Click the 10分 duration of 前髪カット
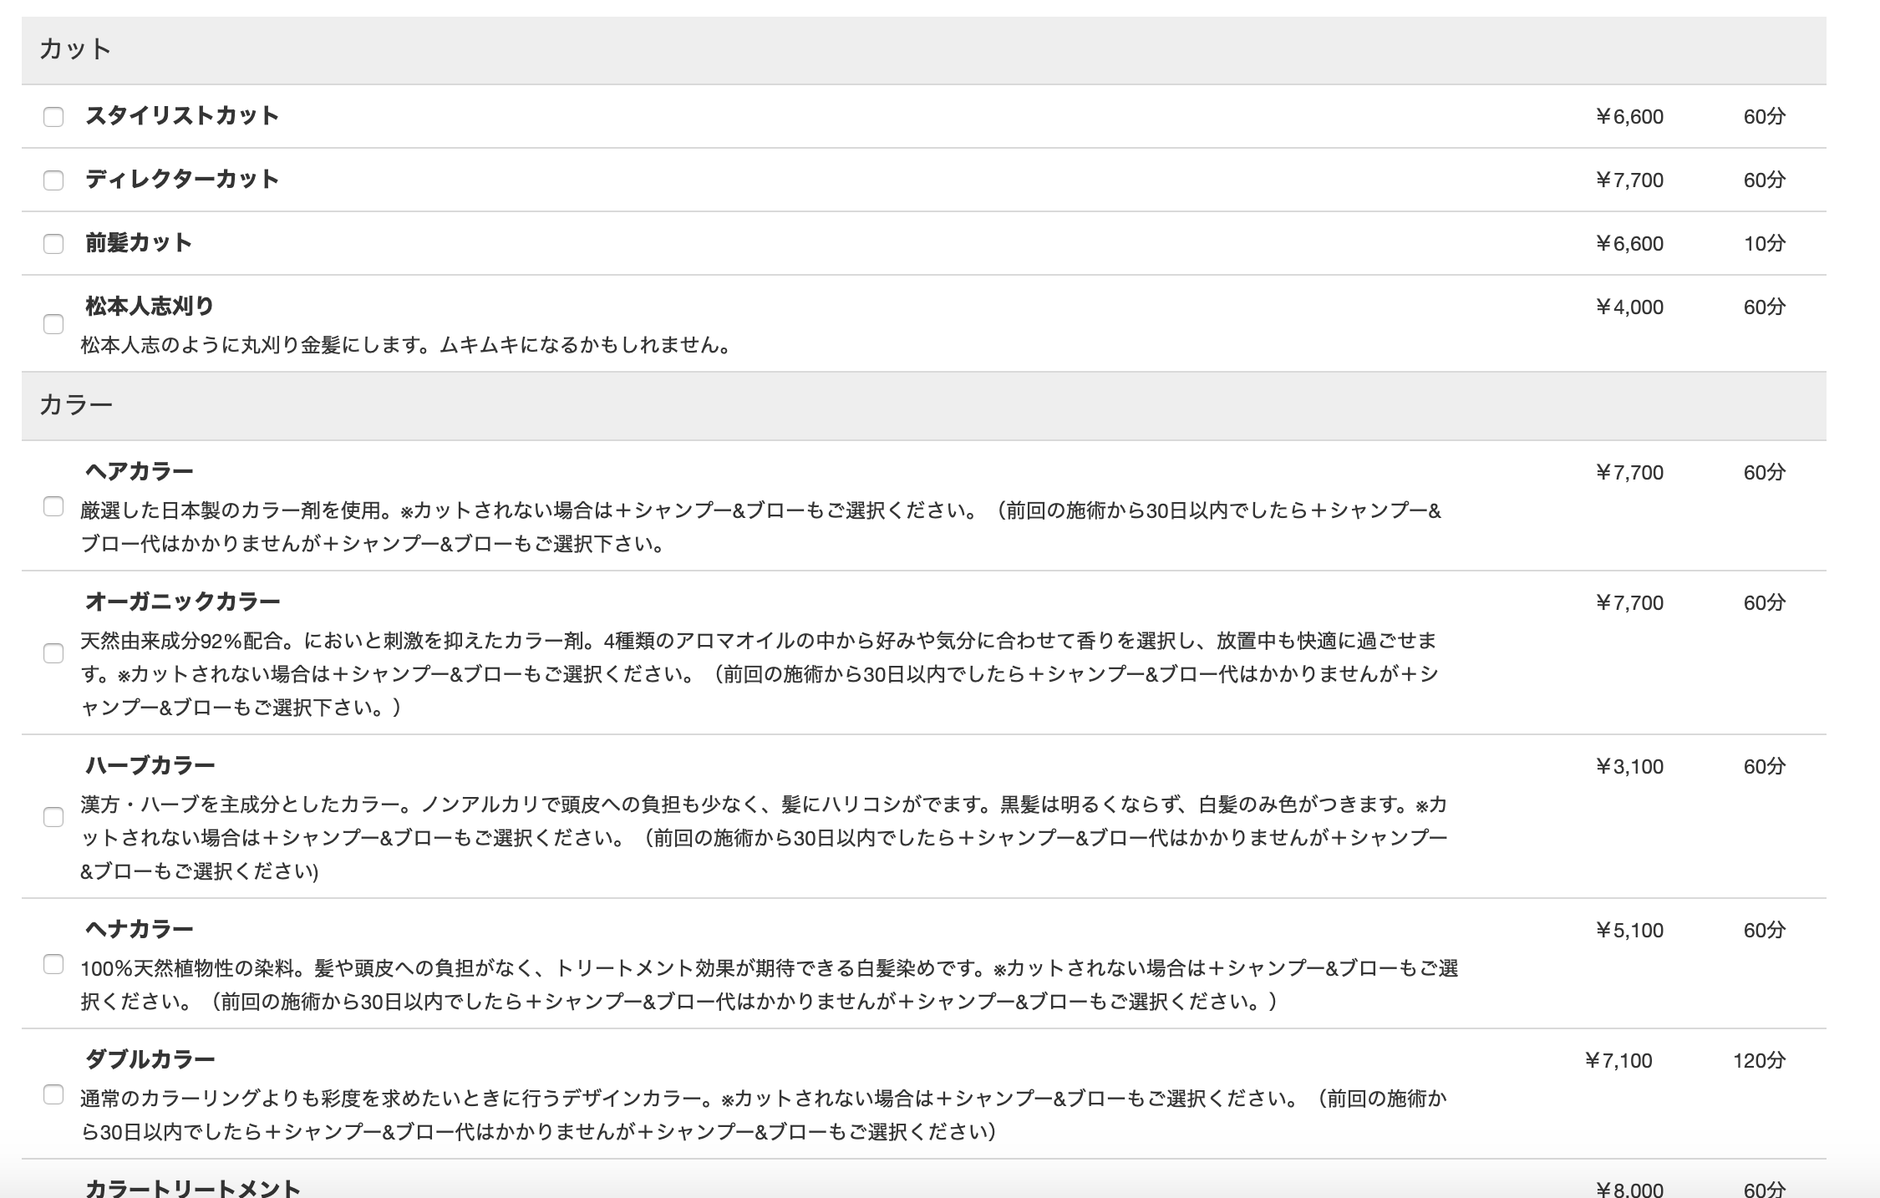Viewport: 1880px width, 1198px height. click(x=1764, y=243)
